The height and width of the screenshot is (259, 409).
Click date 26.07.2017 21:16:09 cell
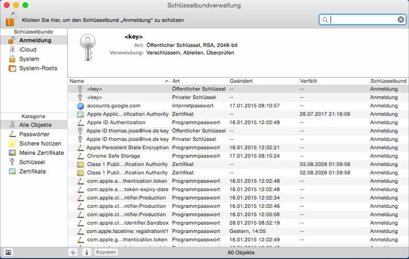[x=325, y=114]
